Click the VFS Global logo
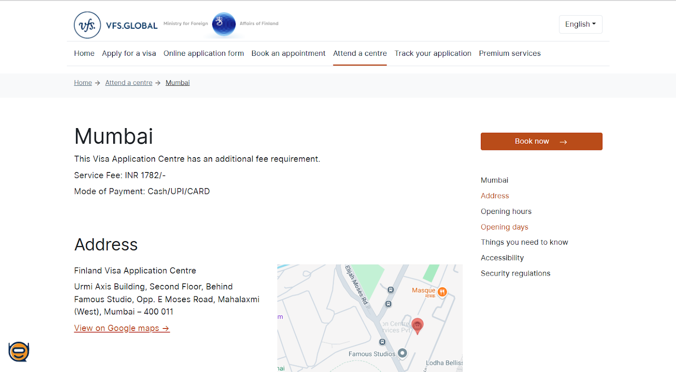Image resolution: width=676 pixels, height=372 pixels. click(x=116, y=25)
